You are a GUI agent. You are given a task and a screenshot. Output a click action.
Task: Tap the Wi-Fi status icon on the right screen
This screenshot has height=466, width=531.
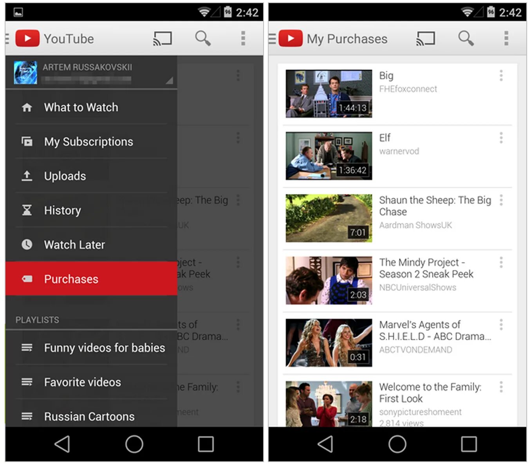click(467, 12)
